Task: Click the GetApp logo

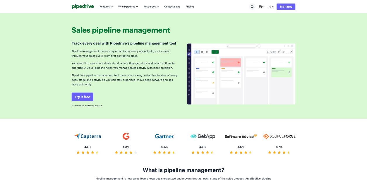Action: click(203, 136)
